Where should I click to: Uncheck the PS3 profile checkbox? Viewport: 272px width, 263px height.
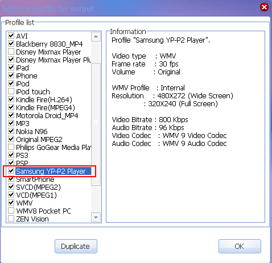[11, 155]
